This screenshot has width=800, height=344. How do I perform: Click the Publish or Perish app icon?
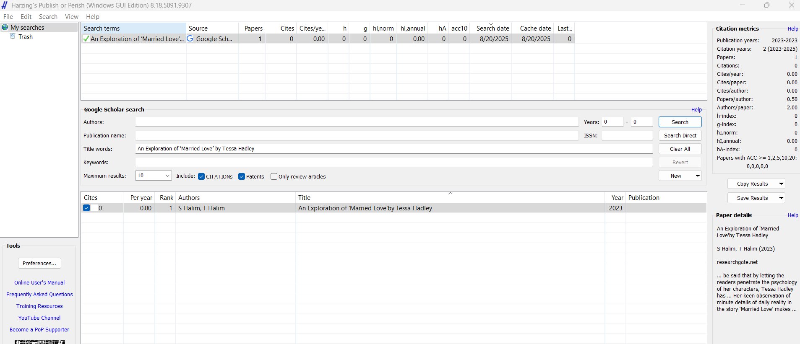point(5,5)
